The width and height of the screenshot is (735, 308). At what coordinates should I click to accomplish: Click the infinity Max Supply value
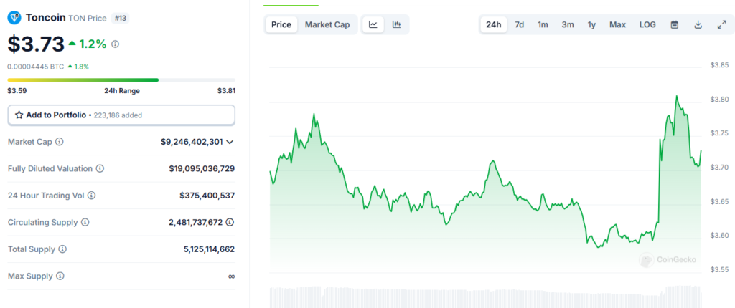coord(232,276)
